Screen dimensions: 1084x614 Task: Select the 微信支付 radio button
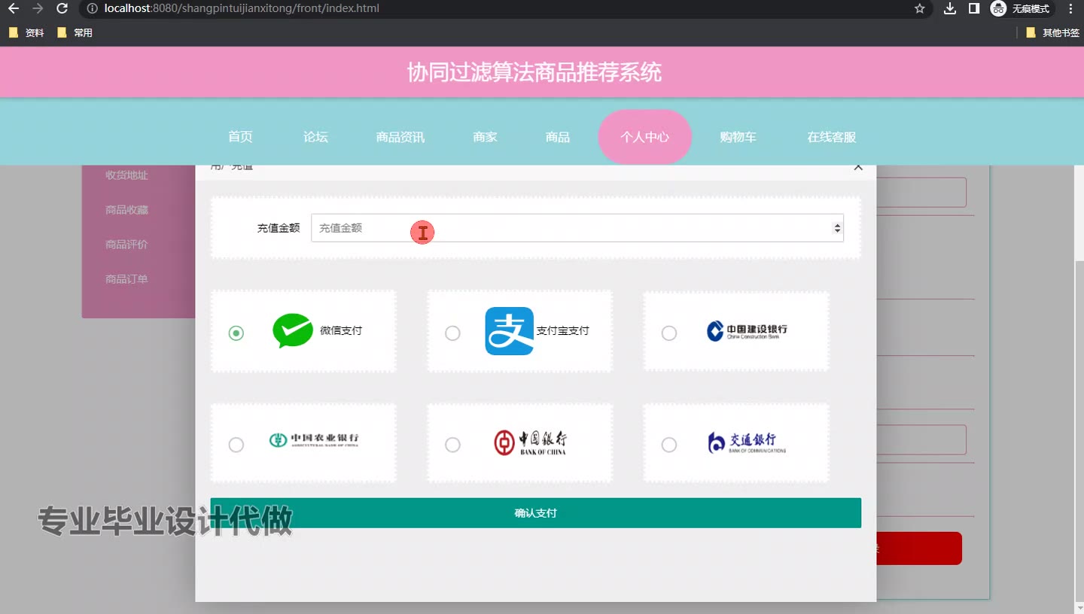pyautogui.click(x=236, y=333)
